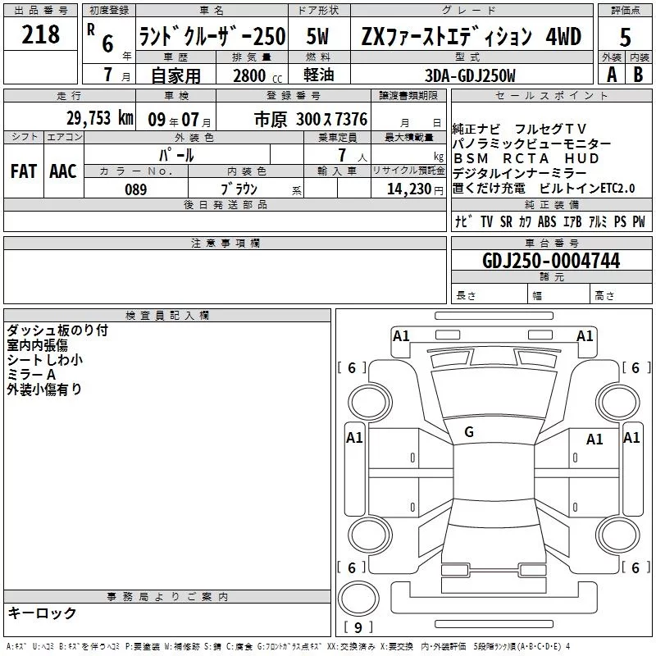Select PW equipment code
Viewport: 656px width, 656px height.
(639, 221)
